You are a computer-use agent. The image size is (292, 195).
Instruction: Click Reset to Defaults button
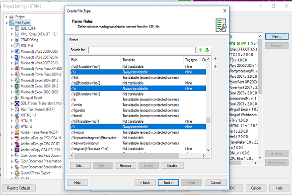click(19, 188)
